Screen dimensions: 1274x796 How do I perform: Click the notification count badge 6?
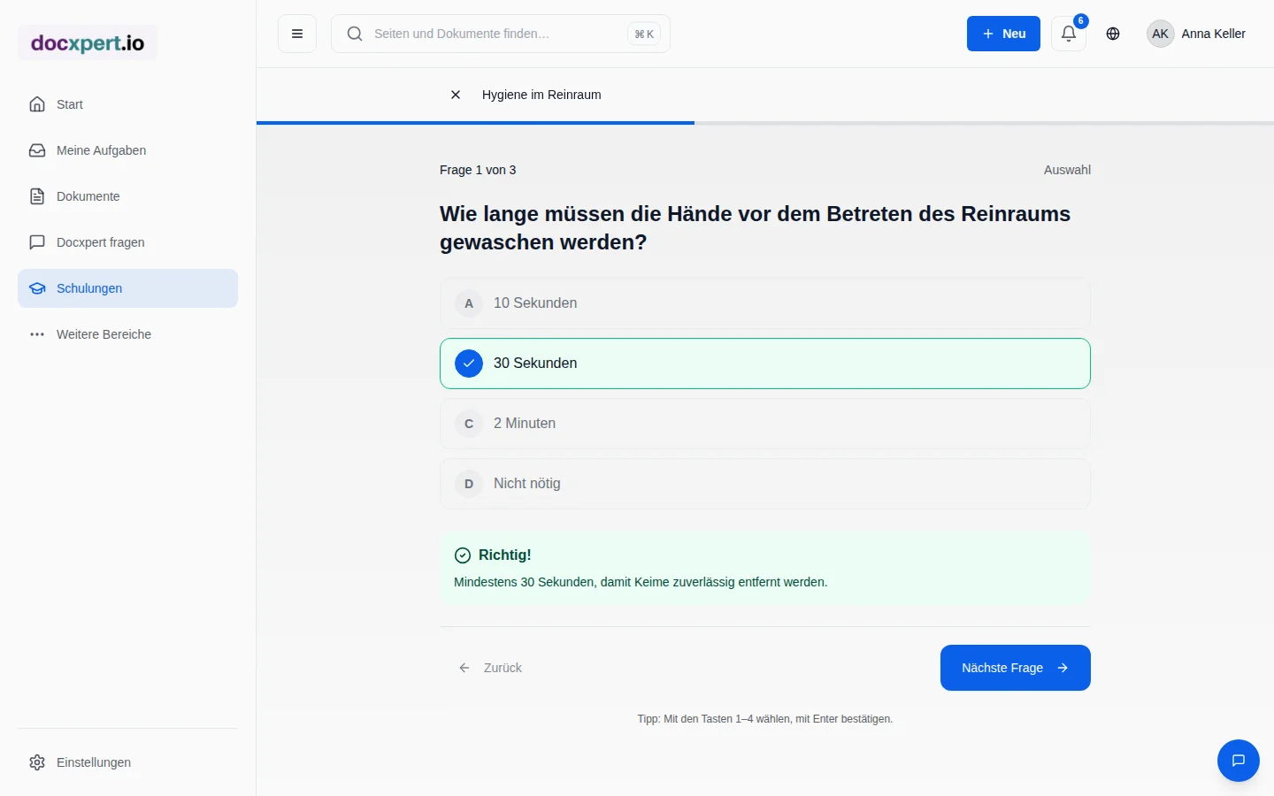coord(1081,21)
